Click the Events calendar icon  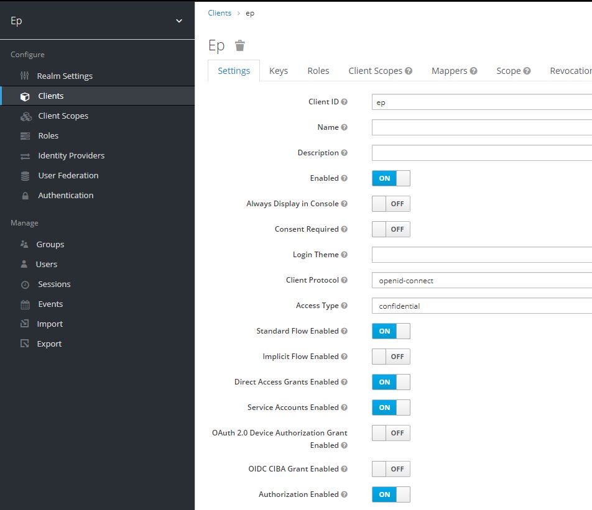tap(25, 304)
